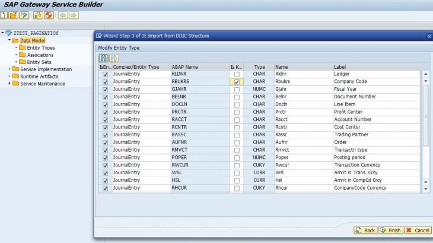Select the RMVCT ABAP name cell
The height and width of the screenshot is (243, 433).
pos(200,150)
